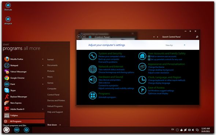
Task: Click the User Accounts house icon
Action: (142, 56)
